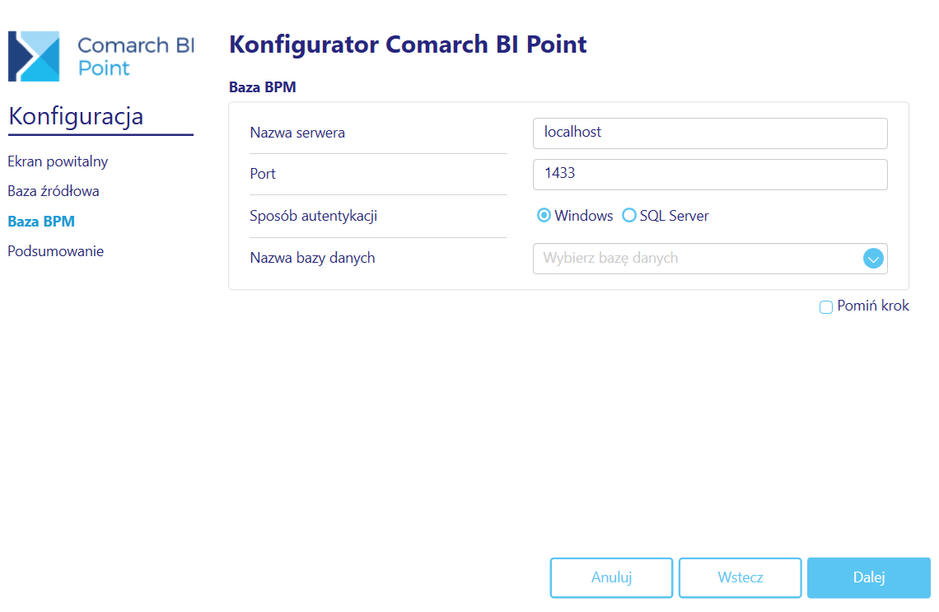Viewport: 939px width, 612px height.
Task: Click the Comarch BI Point logo
Action: [100, 56]
